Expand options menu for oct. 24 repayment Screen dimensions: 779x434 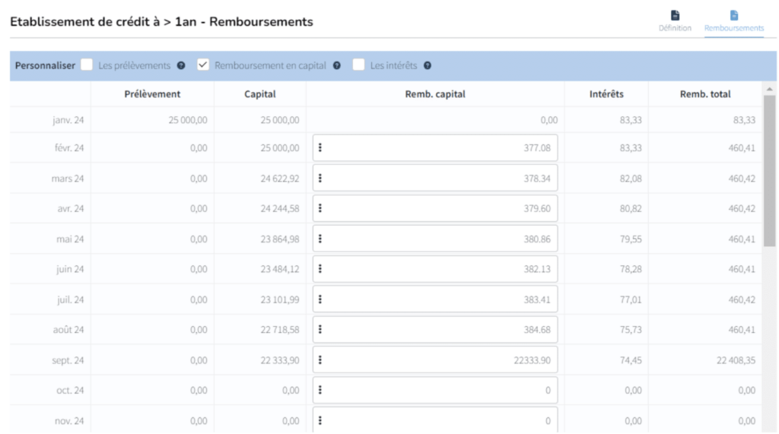pyautogui.click(x=320, y=390)
